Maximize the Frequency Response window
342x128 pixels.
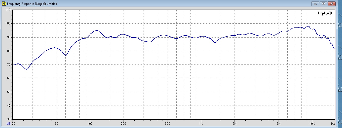[323, 4]
